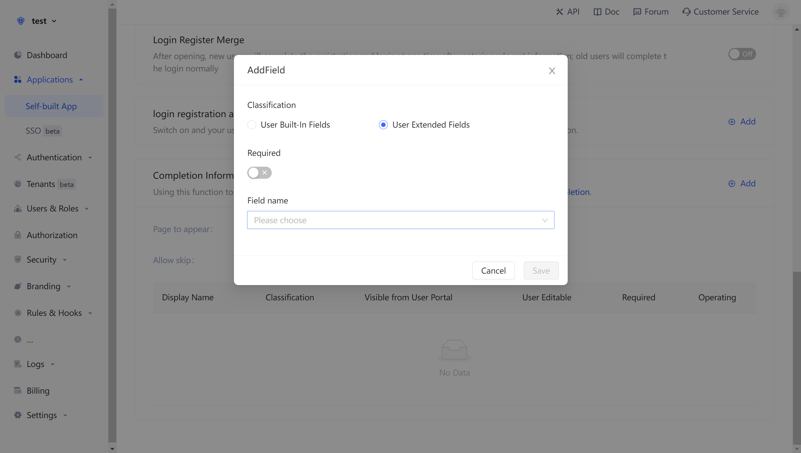
Task: Expand the Authentication menu section
Action: tap(54, 157)
